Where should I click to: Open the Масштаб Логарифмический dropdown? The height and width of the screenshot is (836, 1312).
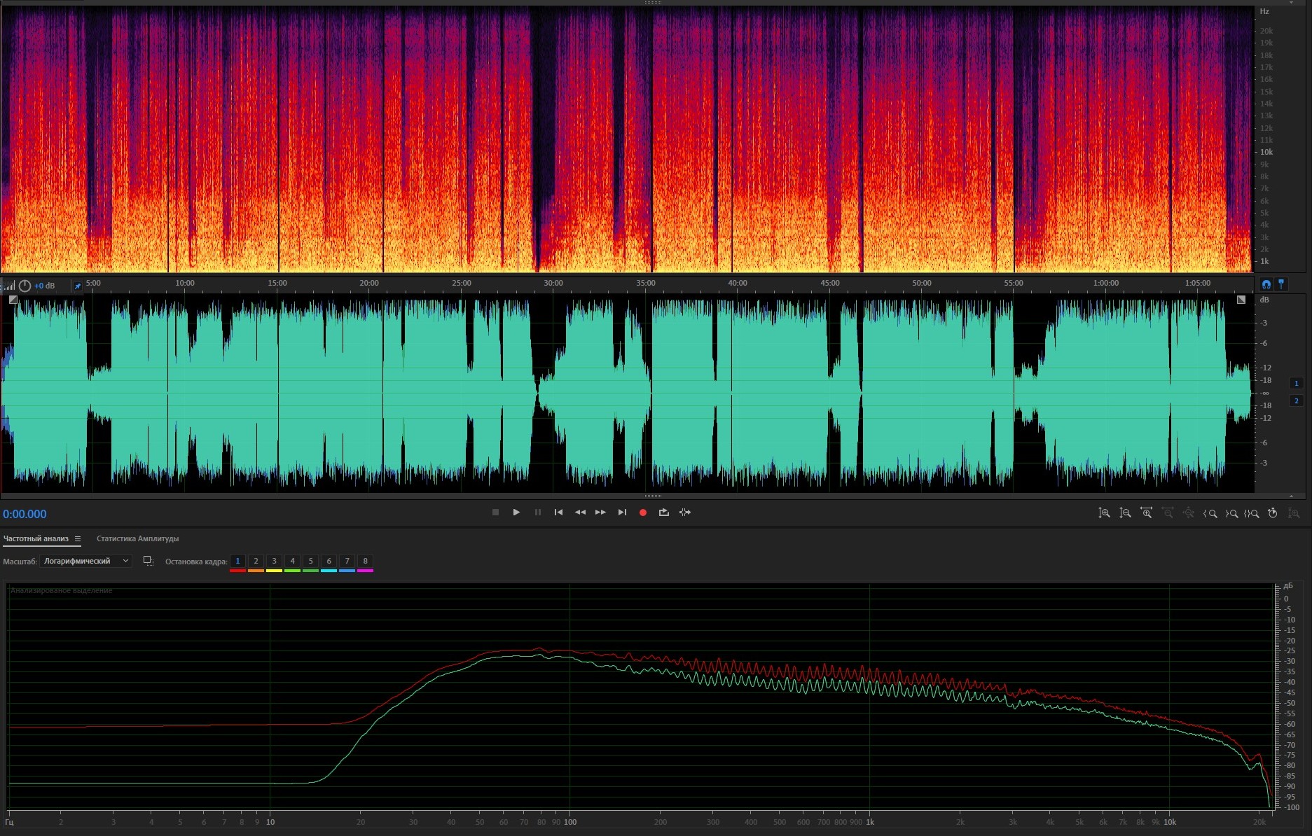coord(86,561)
